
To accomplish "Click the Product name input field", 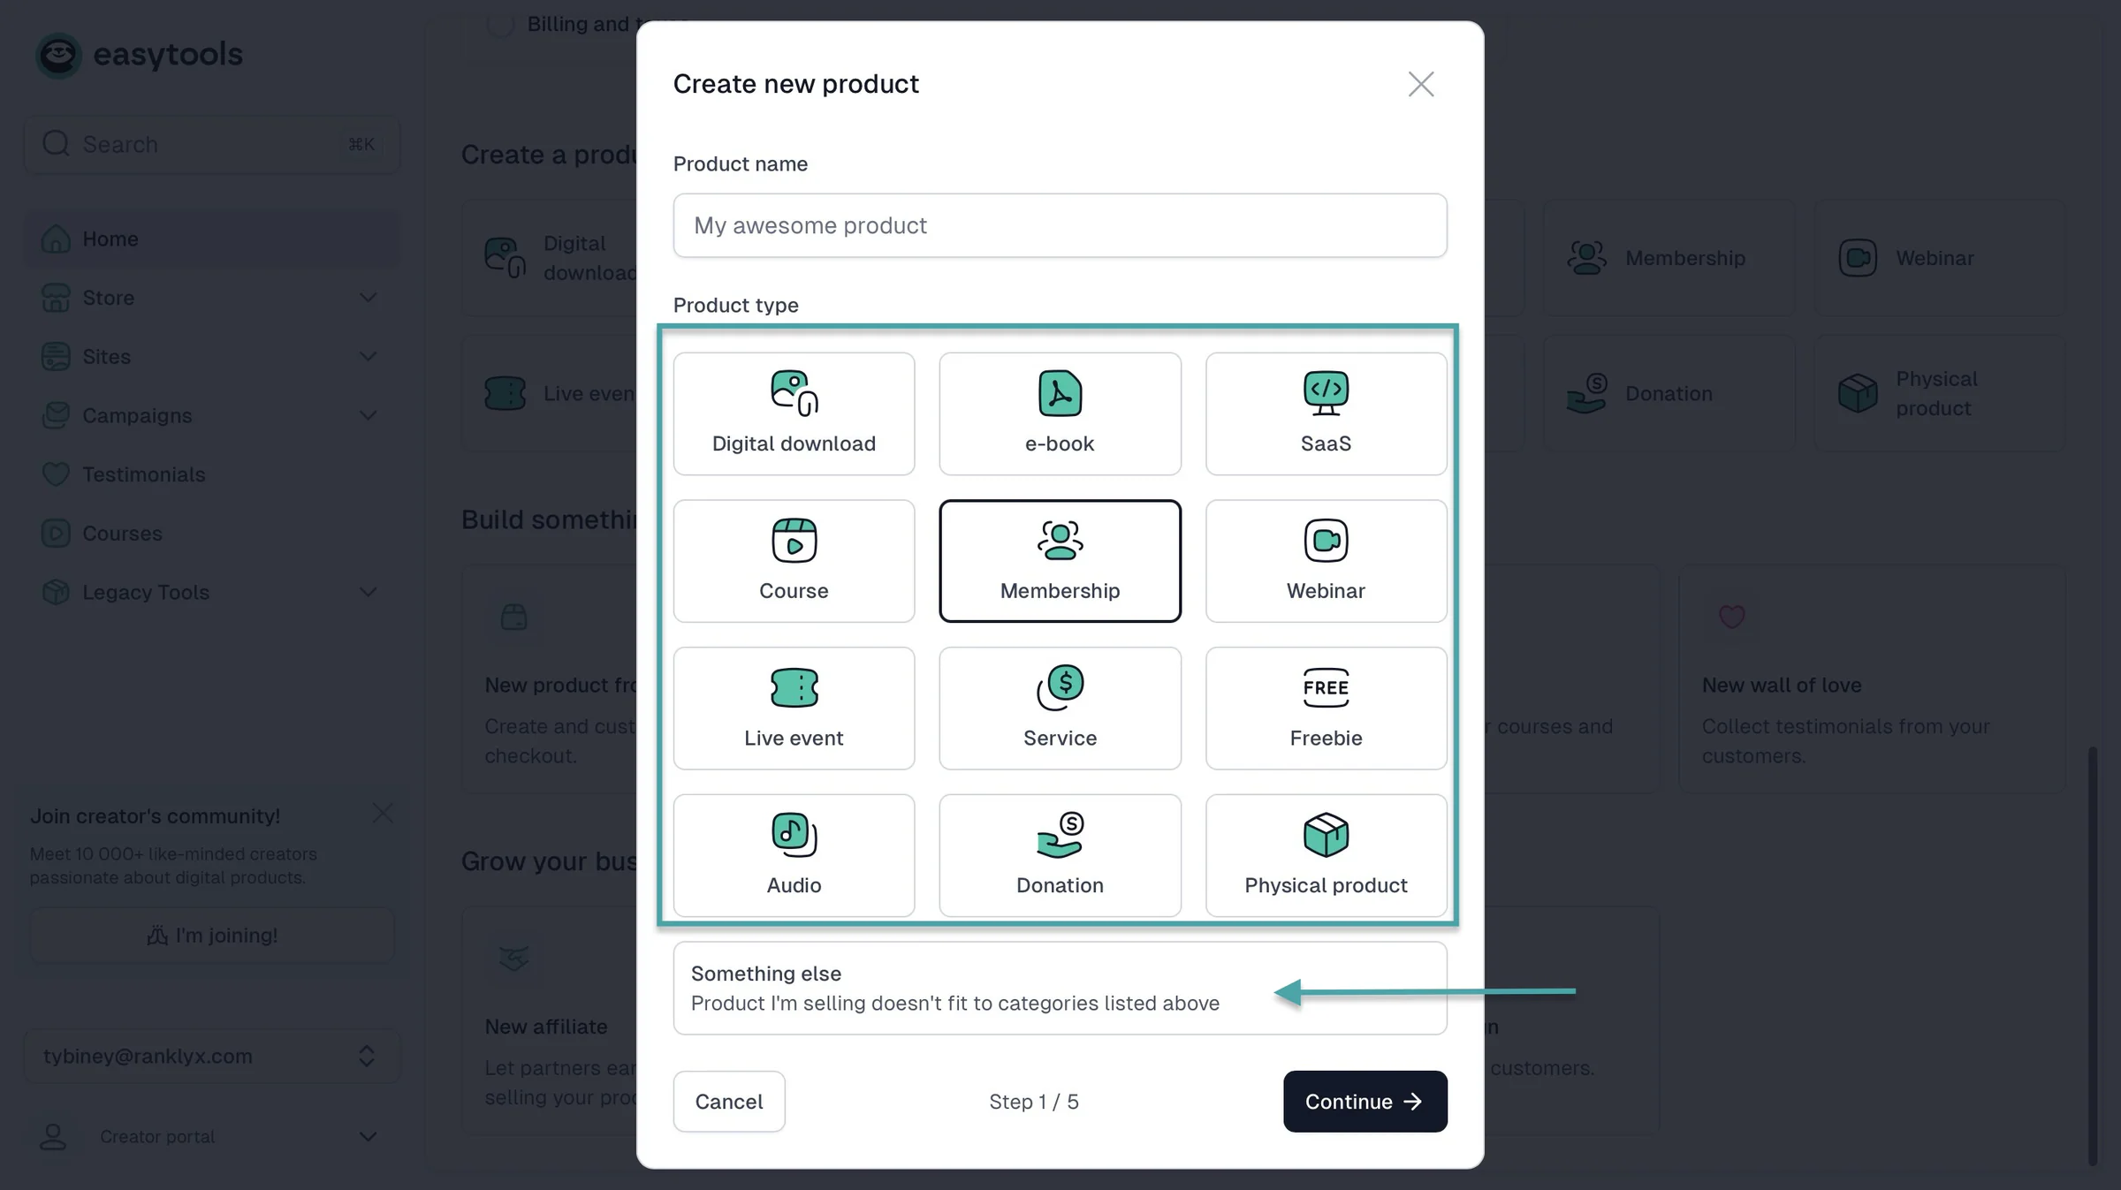I will 1060,225.
